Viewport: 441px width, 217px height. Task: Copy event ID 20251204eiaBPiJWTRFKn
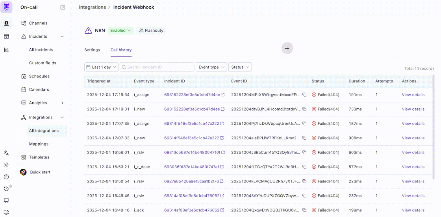[x=304, y=138]
